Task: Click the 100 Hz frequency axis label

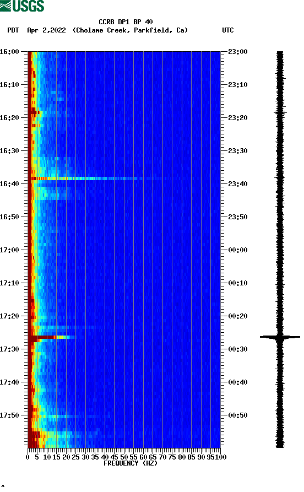Action: click(x=220, y=457)
